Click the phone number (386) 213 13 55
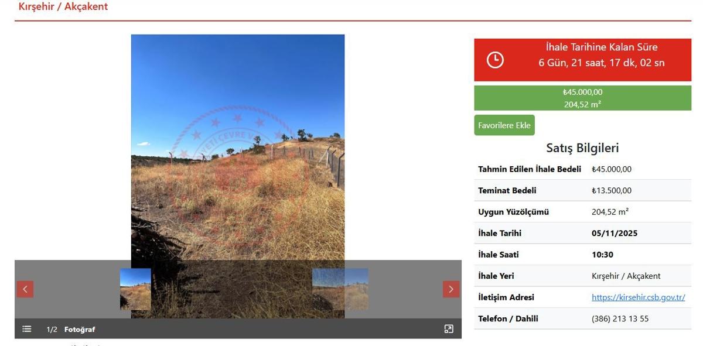The height and width of the screenshot is (346, 703). [x=620, y=319]
